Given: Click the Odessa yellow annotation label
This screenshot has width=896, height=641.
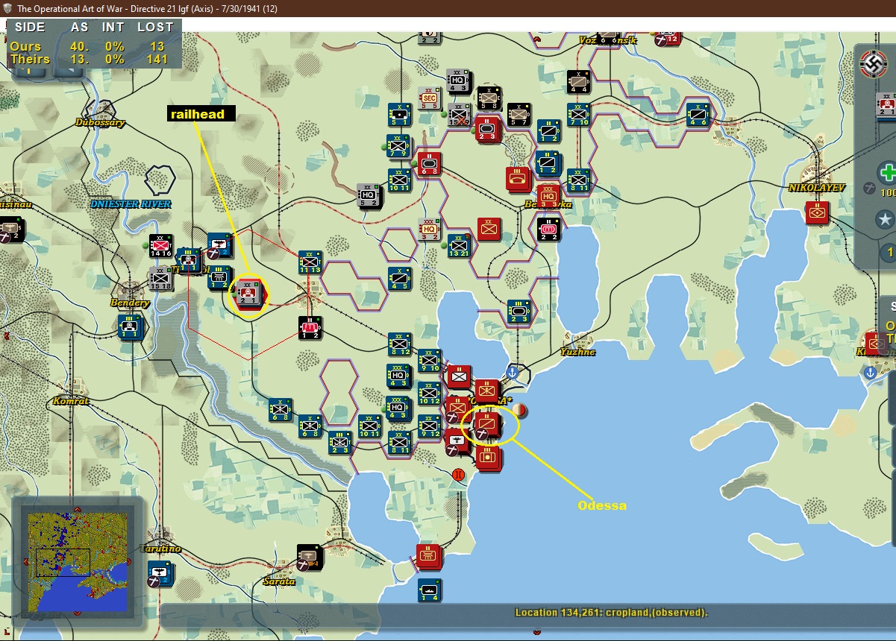Looking at the screenshot, I should tap(602, 505).
